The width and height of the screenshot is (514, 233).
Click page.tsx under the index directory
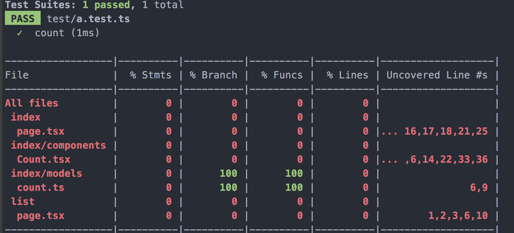click(41, 131)
